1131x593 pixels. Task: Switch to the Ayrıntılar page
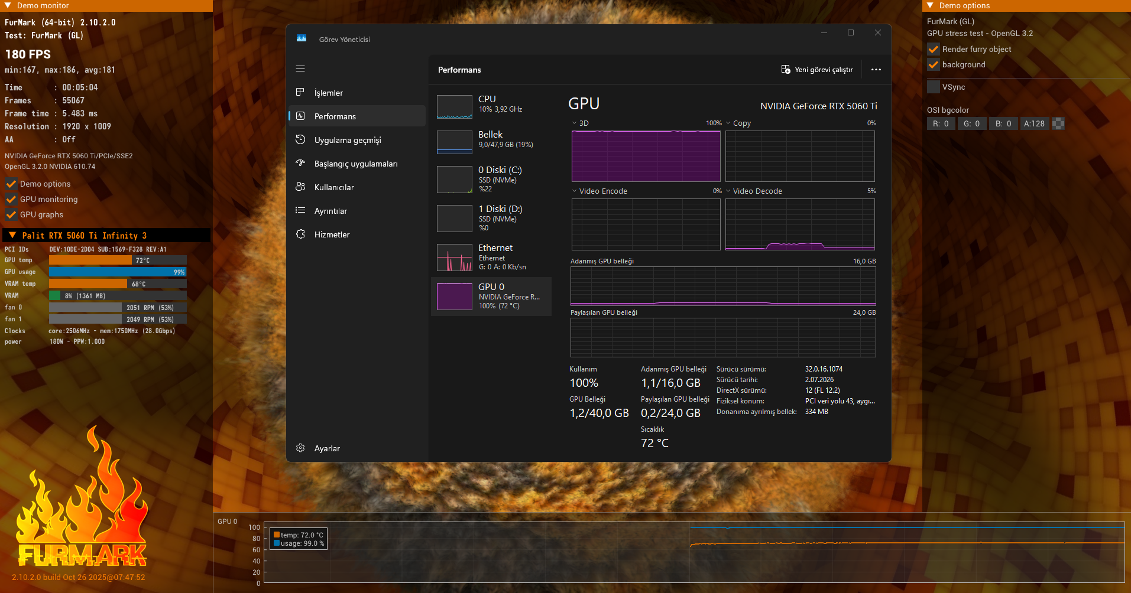pyautogui.click(x=357, y=210)
